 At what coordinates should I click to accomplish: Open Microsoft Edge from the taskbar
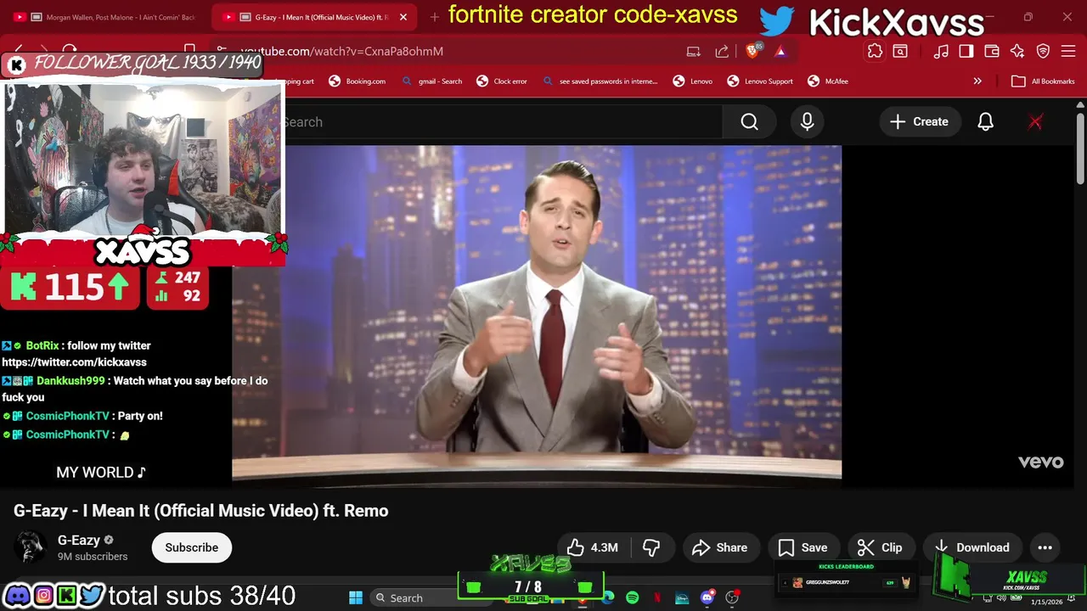click(608, 598)
